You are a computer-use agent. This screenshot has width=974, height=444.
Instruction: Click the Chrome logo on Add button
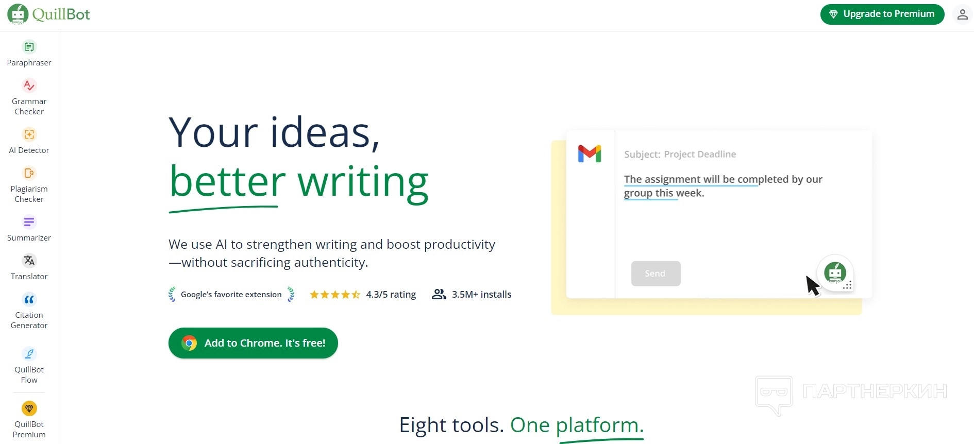click(x=189, y=343)
